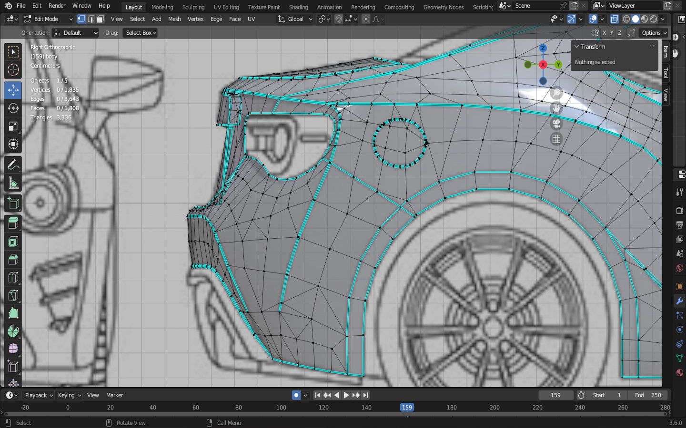Enable face select mode
Screen dimensions: 686x428
click(101, 19)
